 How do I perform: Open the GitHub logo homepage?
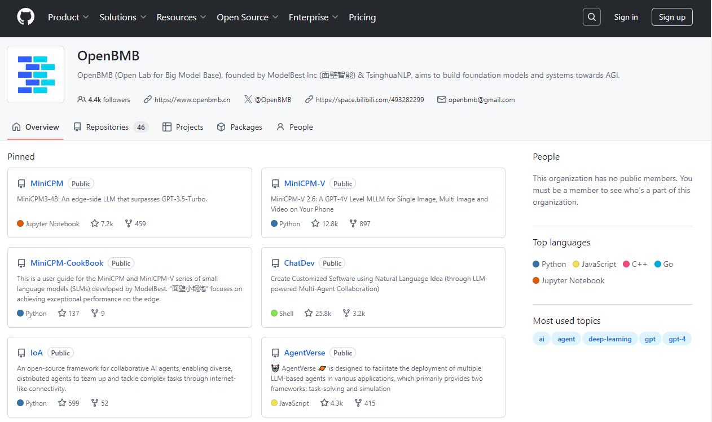(26, 17)
